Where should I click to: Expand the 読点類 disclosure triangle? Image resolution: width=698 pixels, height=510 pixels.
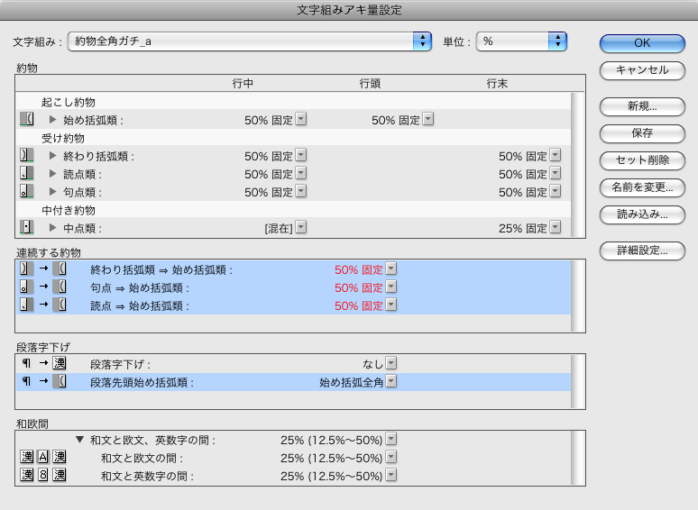tap(52, 174)
